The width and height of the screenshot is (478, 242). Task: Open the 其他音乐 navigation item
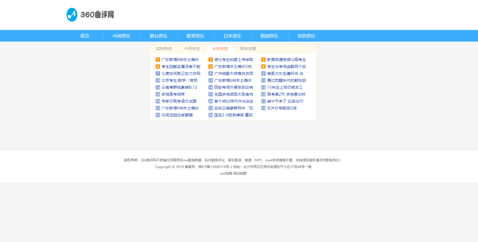pyautogui.click(x=307, y=36)
